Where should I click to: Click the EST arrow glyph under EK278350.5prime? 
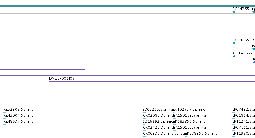(186, 137)
